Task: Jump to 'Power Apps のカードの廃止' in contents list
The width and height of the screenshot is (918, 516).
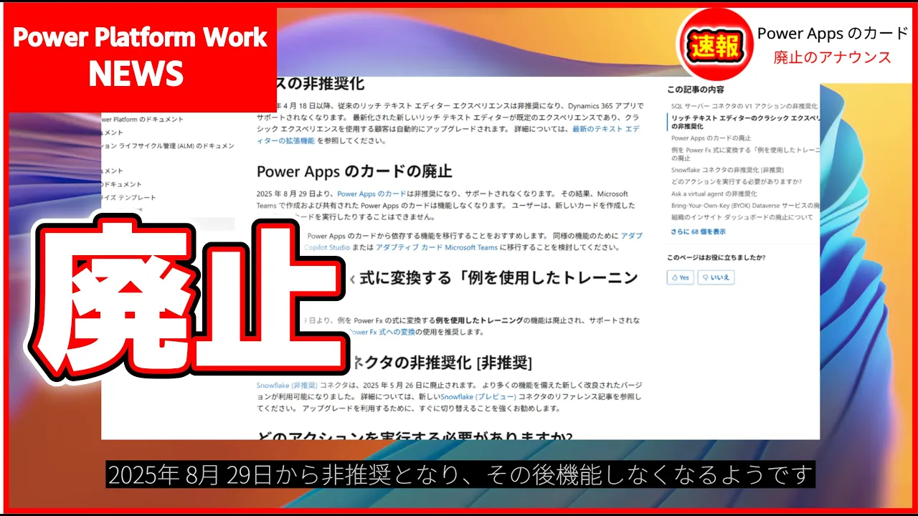Action: point(711,138)
